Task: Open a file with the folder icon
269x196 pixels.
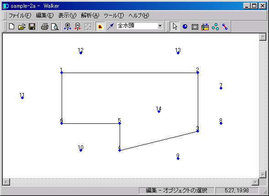Action: coord(22,26)
